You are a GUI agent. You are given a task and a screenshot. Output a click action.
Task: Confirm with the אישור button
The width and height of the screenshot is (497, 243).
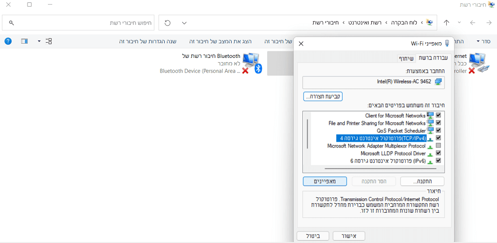[349, 236]
